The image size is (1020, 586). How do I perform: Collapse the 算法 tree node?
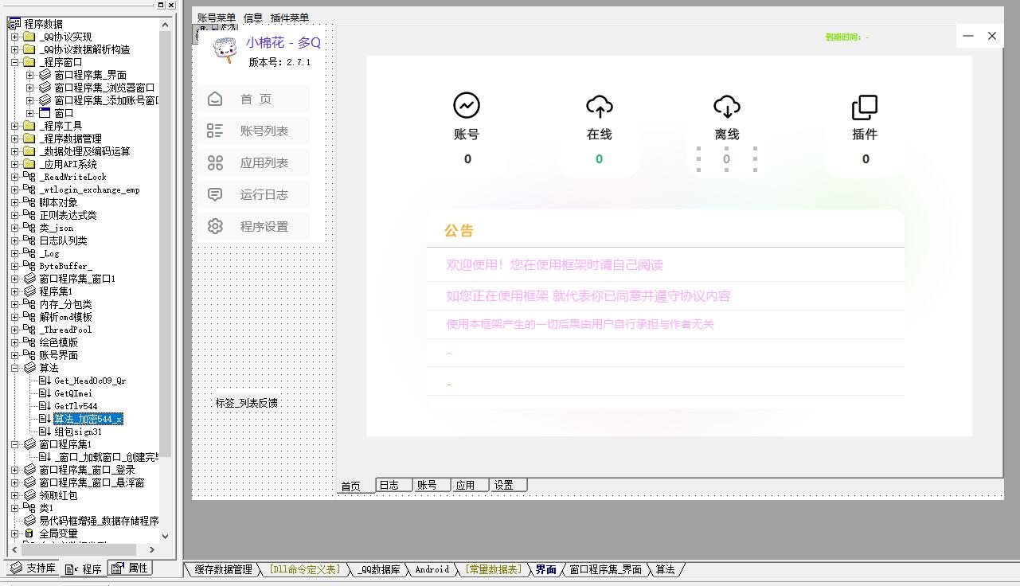click(x=14, y=368)
